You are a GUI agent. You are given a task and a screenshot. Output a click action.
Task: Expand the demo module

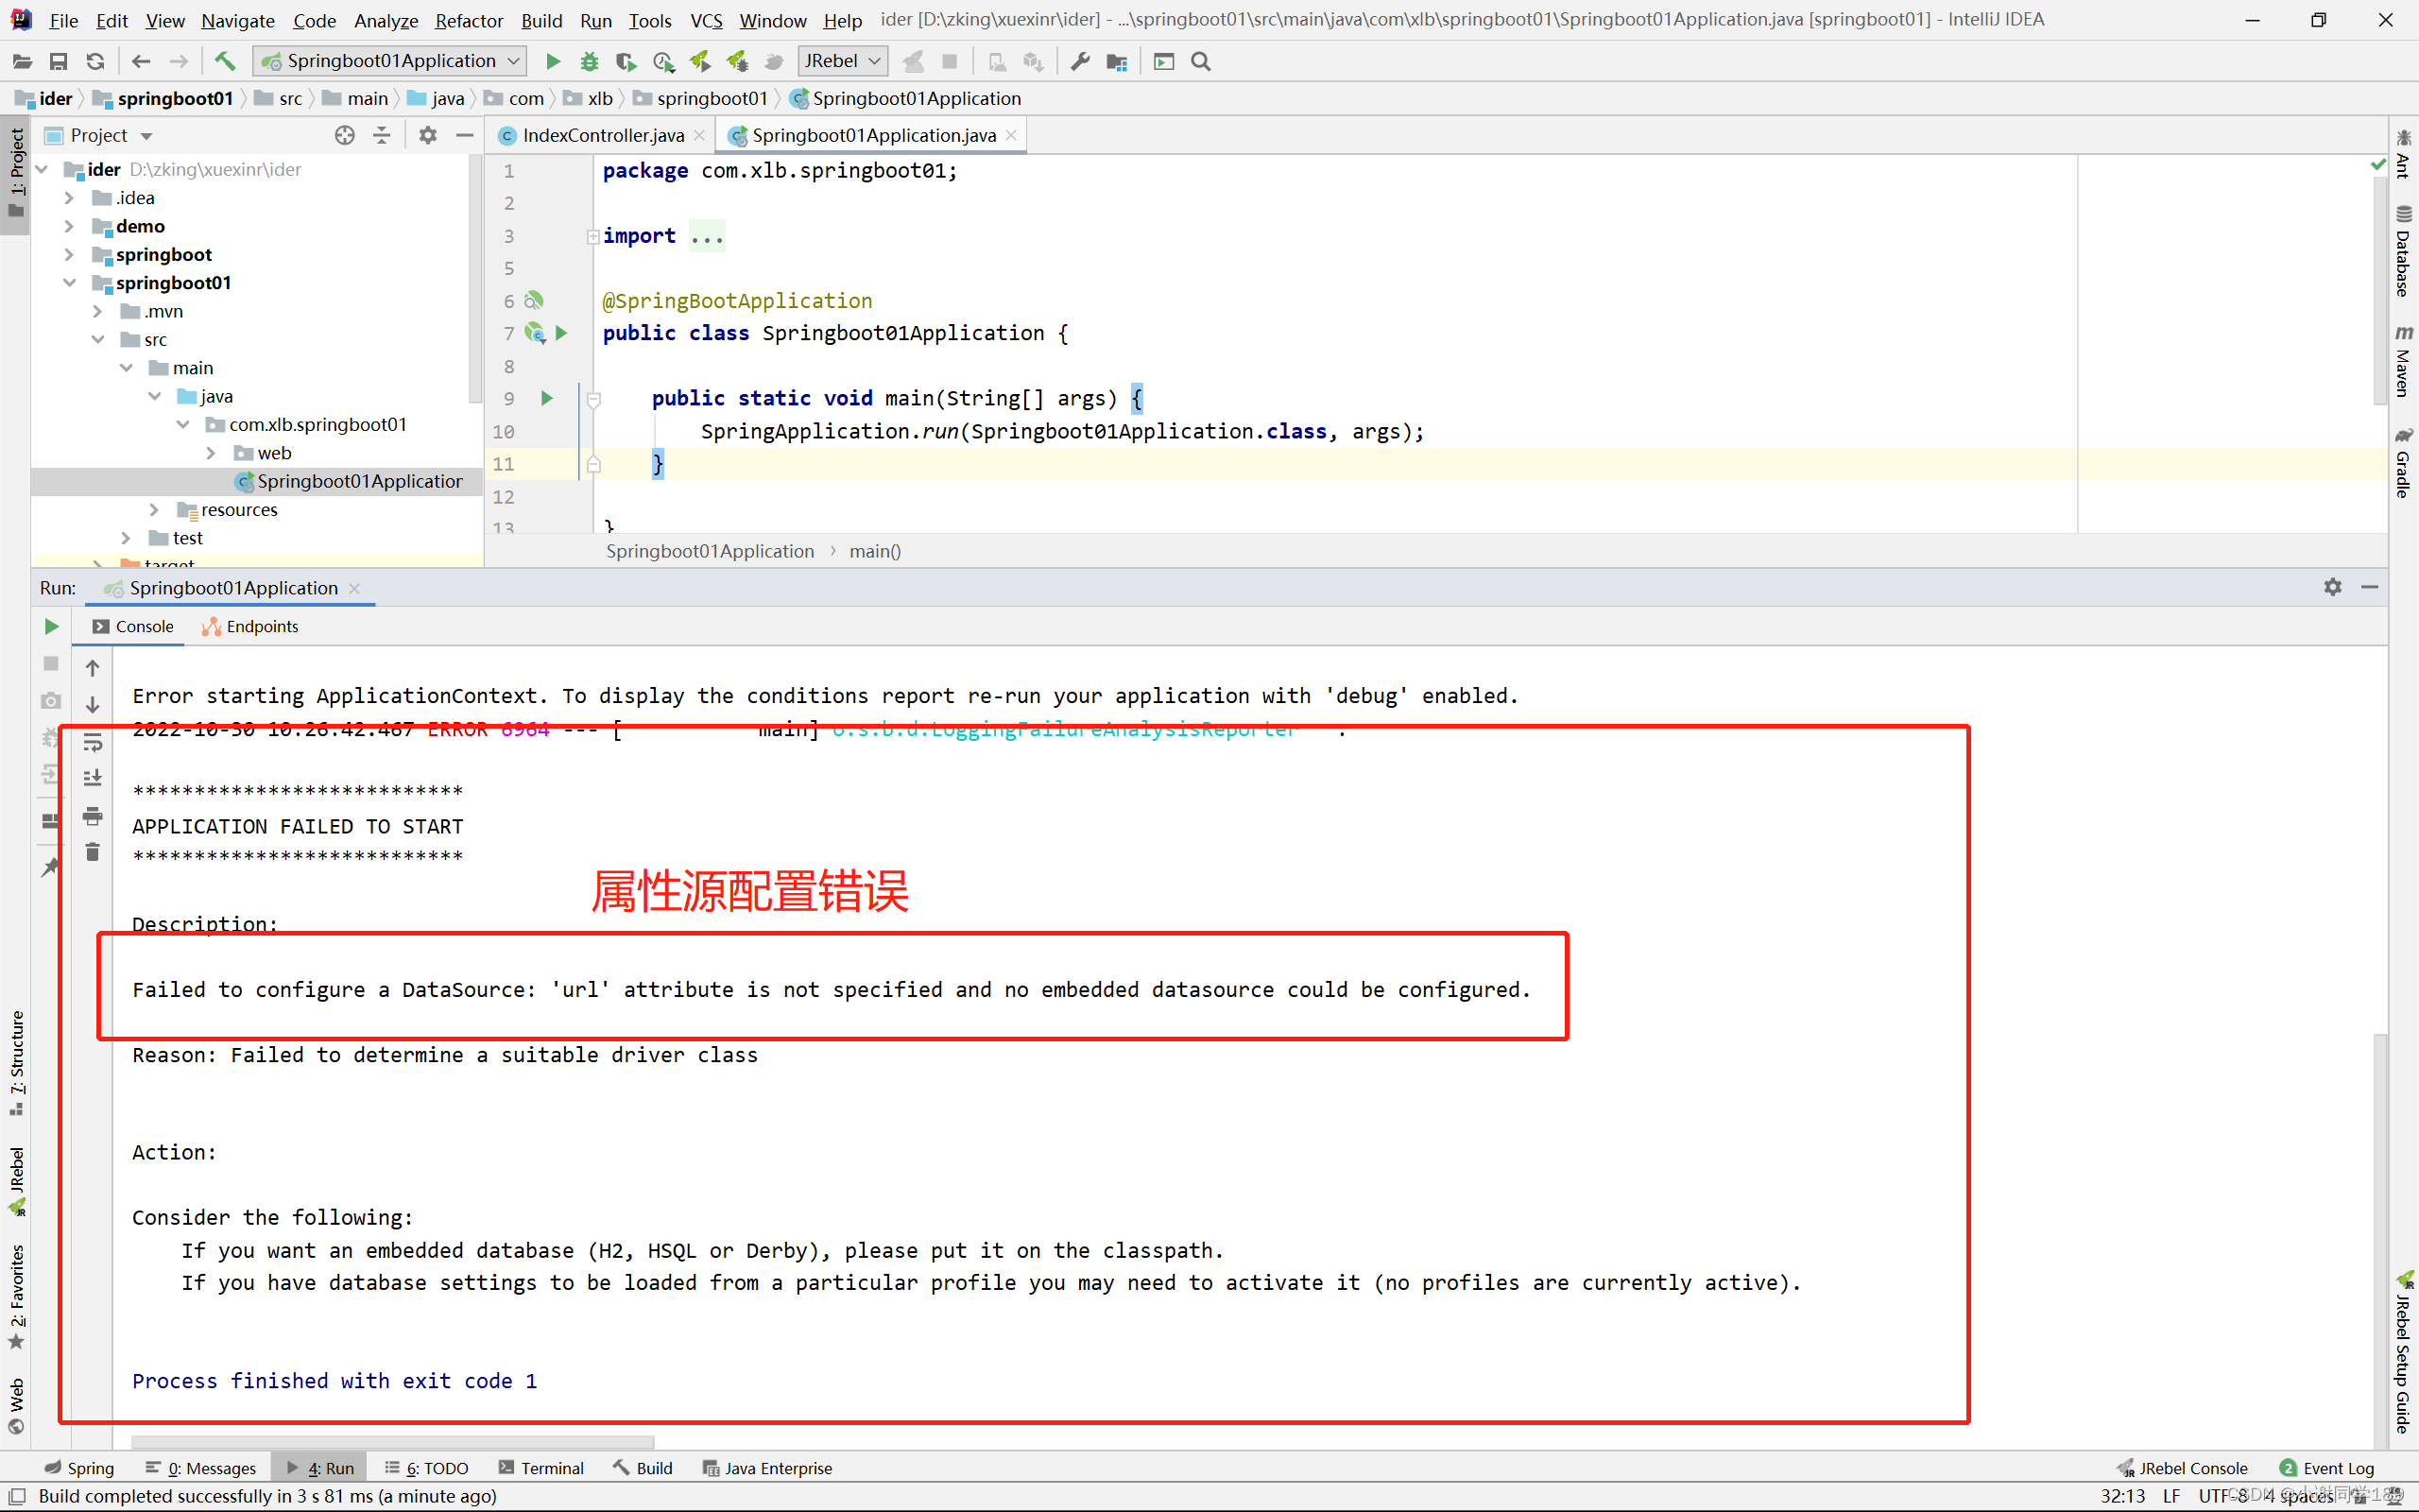point(69,226)
